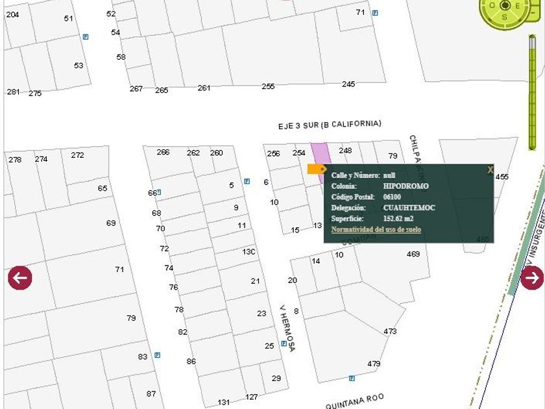545x409 pixels.
Task: Close the parcel info popup
Action: (x=490, y=170)
